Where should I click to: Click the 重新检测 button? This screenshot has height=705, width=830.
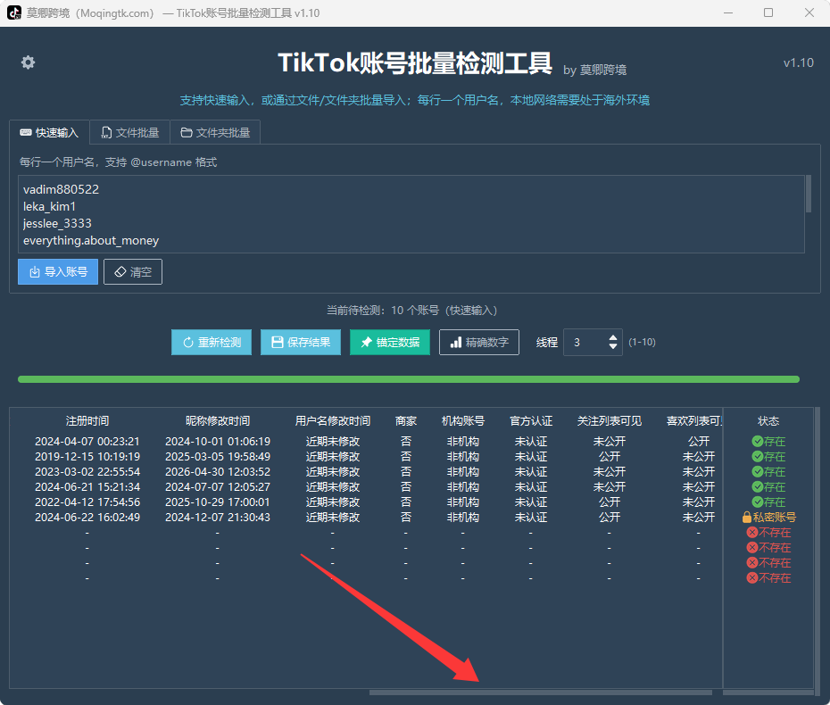pyautogui.click(x=212, y=343)
